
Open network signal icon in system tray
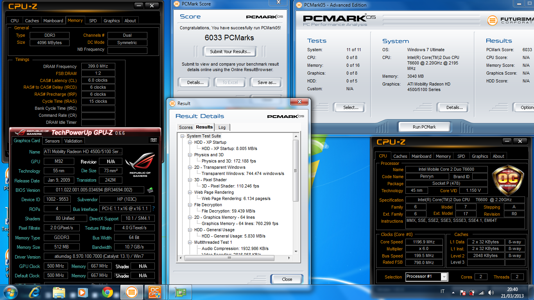[x=481, y=292]
